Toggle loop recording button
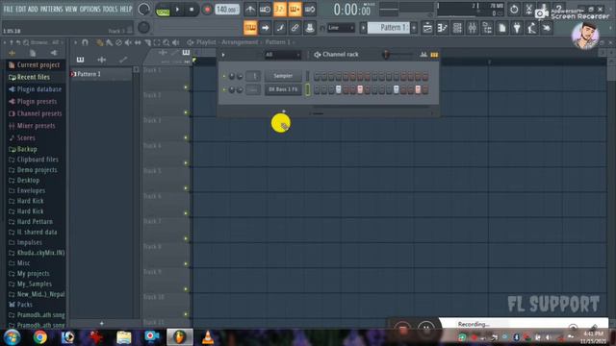The image size is (616, 346). 310,9
